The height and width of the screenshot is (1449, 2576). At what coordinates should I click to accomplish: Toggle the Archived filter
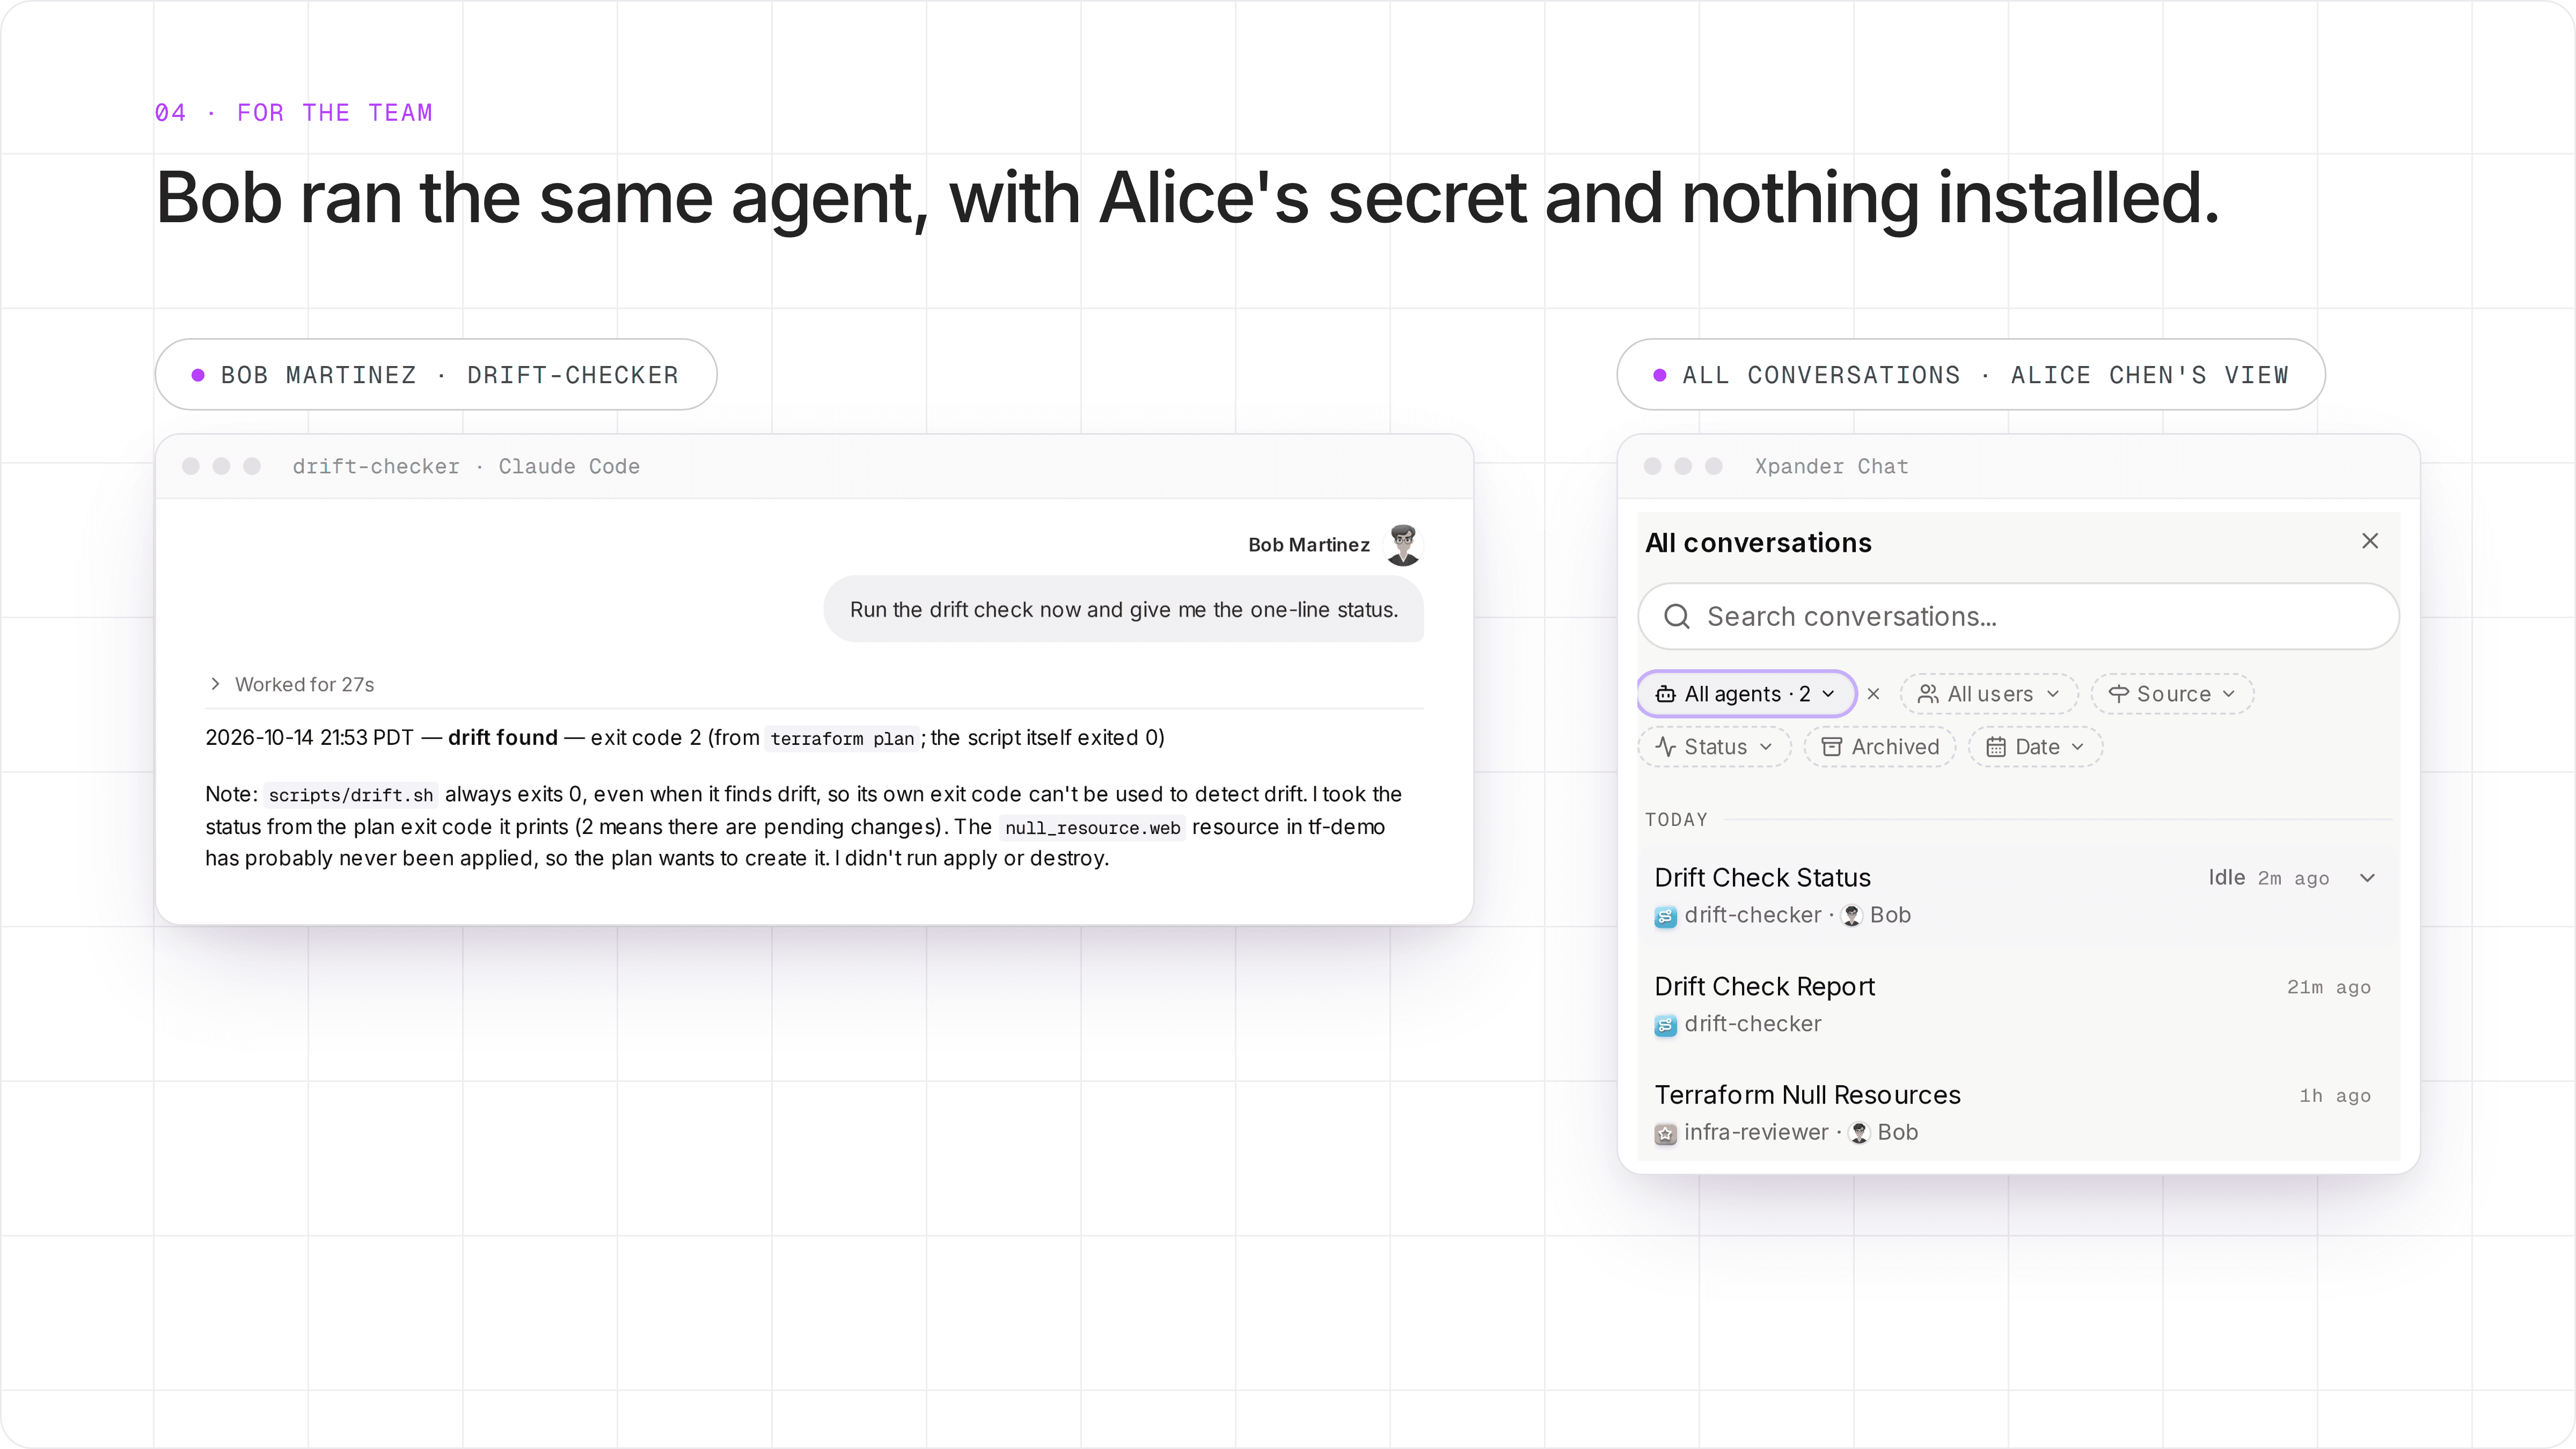(1880, 747)
